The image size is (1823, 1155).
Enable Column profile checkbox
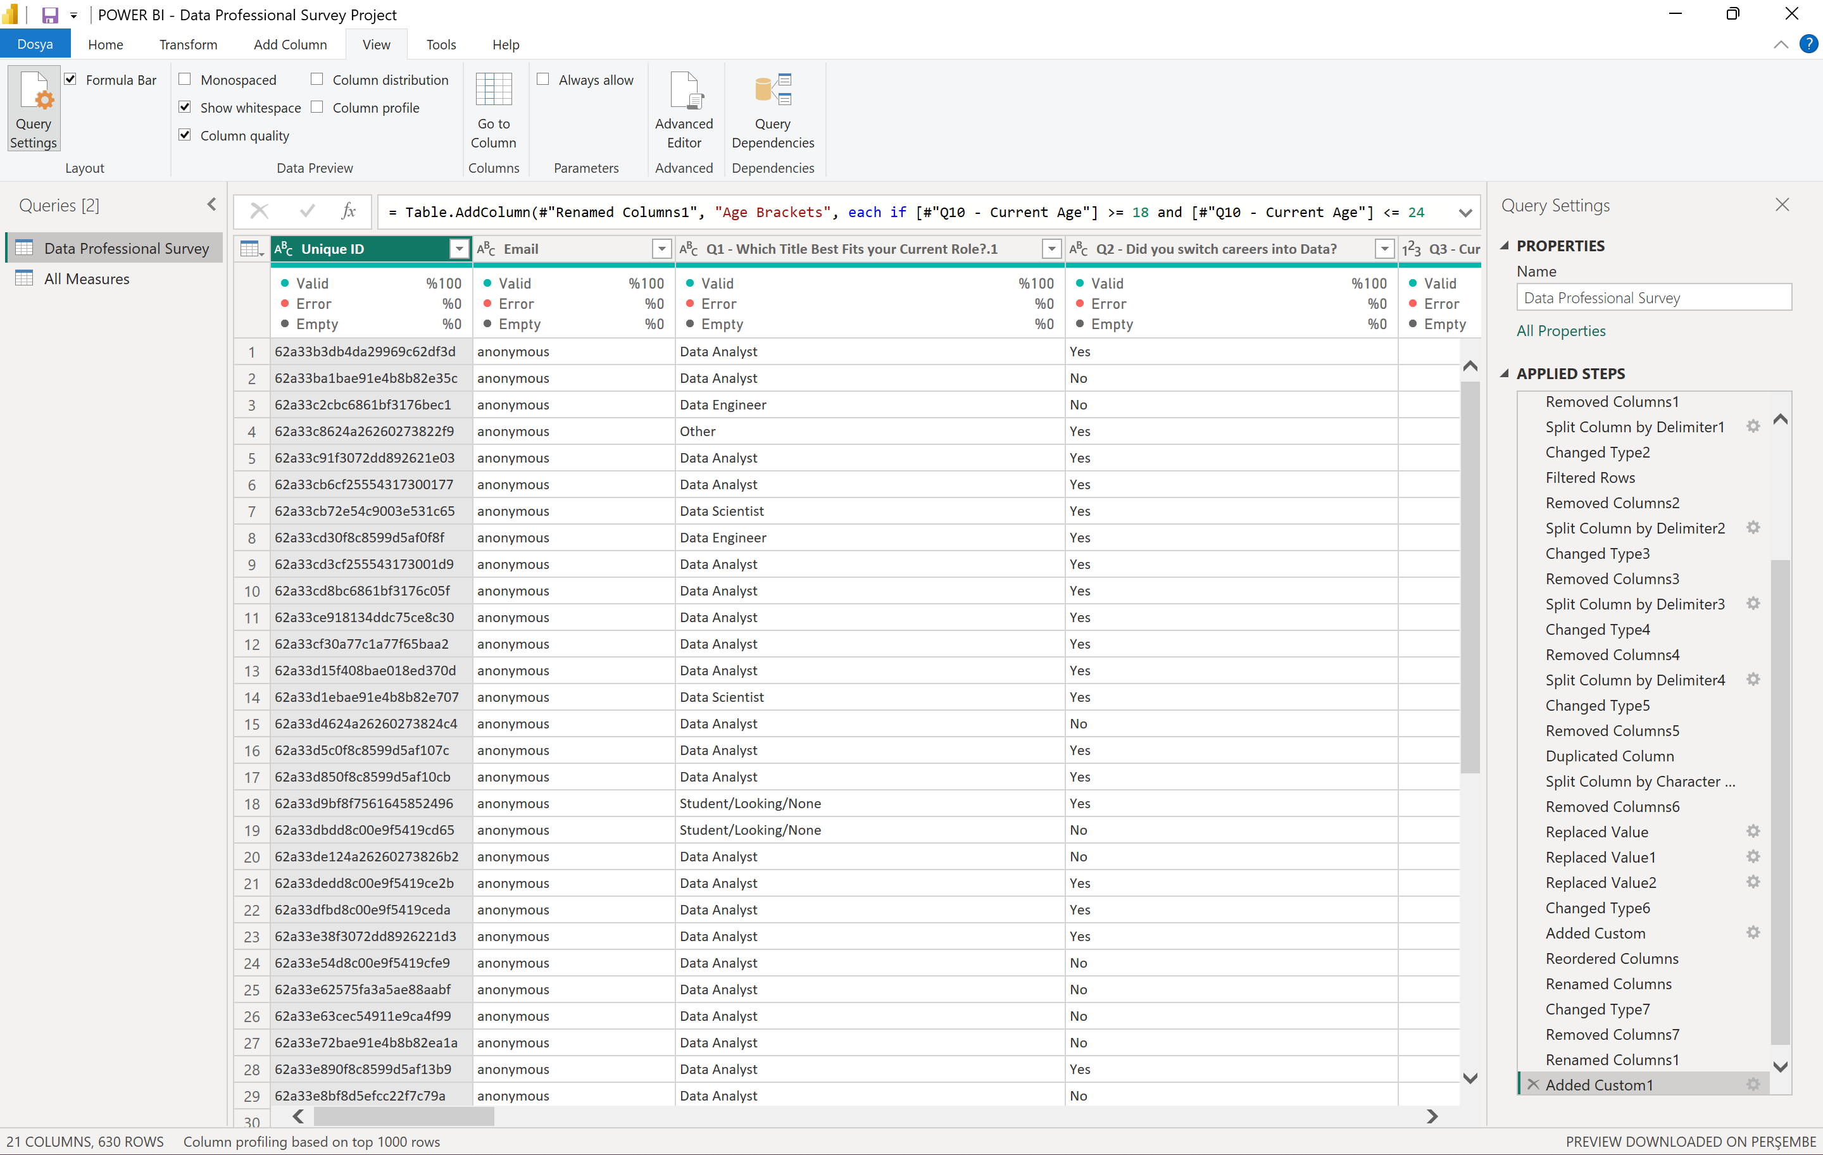point(317,107)
